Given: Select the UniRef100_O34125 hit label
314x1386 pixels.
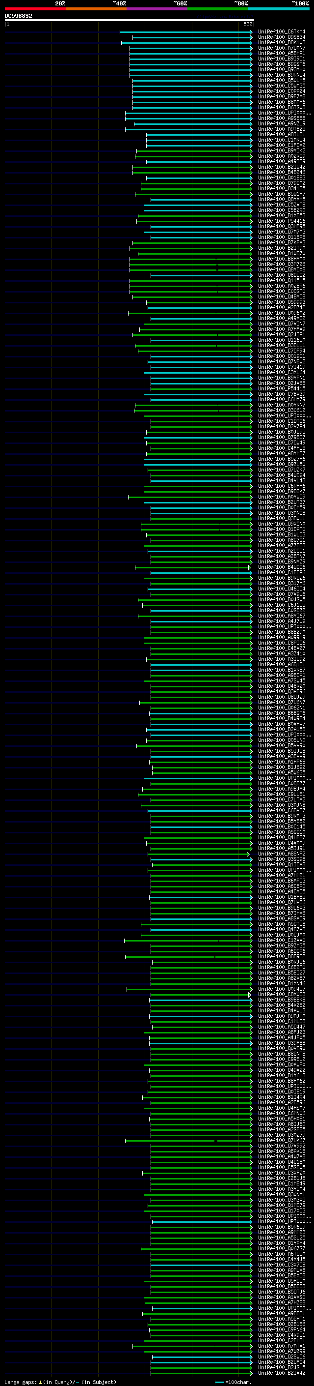Looking at the screenshot, I should (281, 188).
